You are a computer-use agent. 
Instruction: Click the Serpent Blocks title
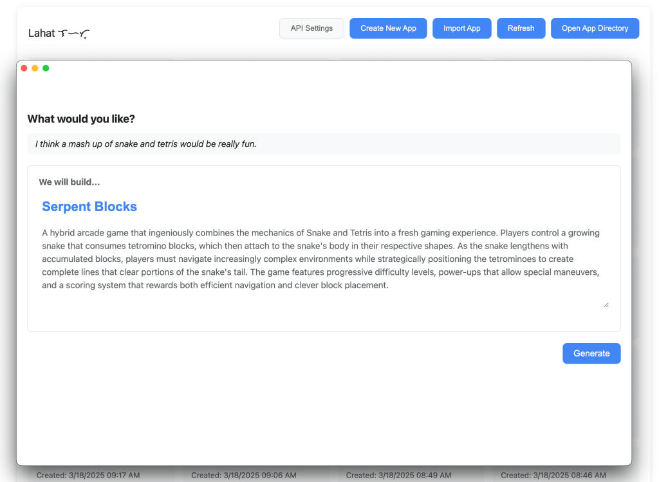pyautogui.click(x=89, y=207)
